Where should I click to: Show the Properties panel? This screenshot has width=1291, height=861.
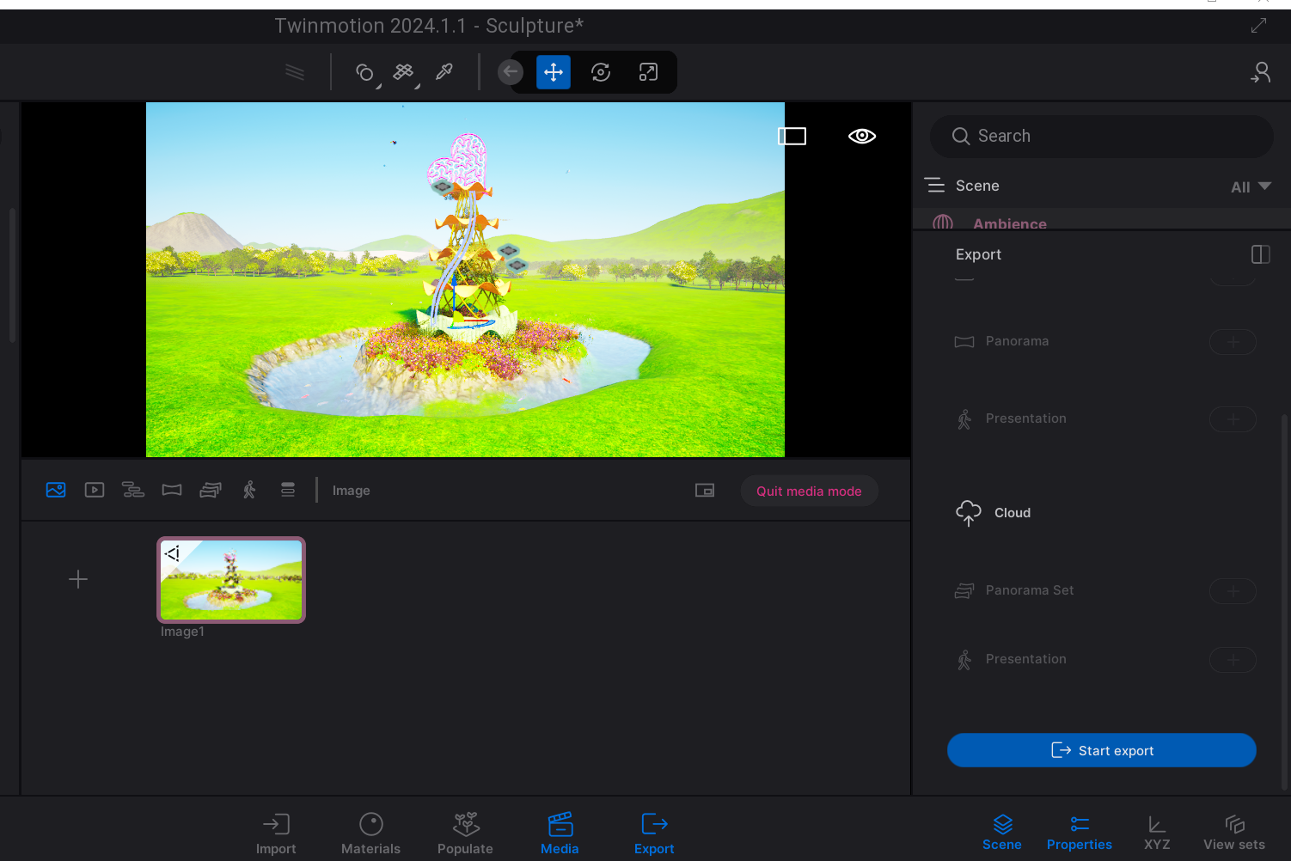pyautogui.click(x=1080, y=833)
